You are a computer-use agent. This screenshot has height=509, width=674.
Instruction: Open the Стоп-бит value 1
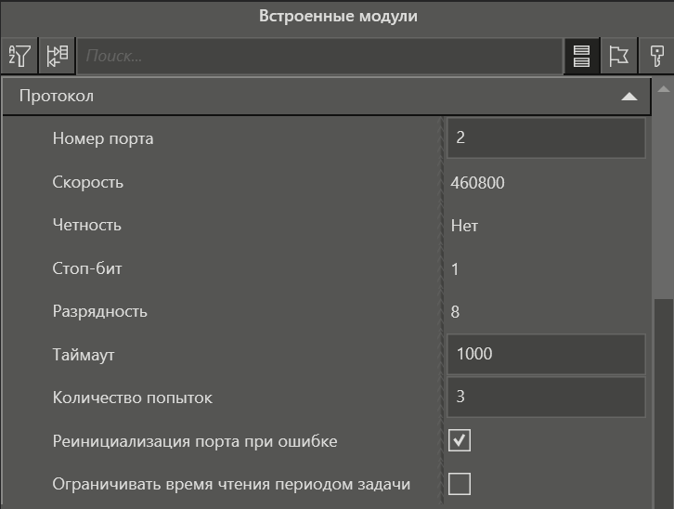pos(455,269)
